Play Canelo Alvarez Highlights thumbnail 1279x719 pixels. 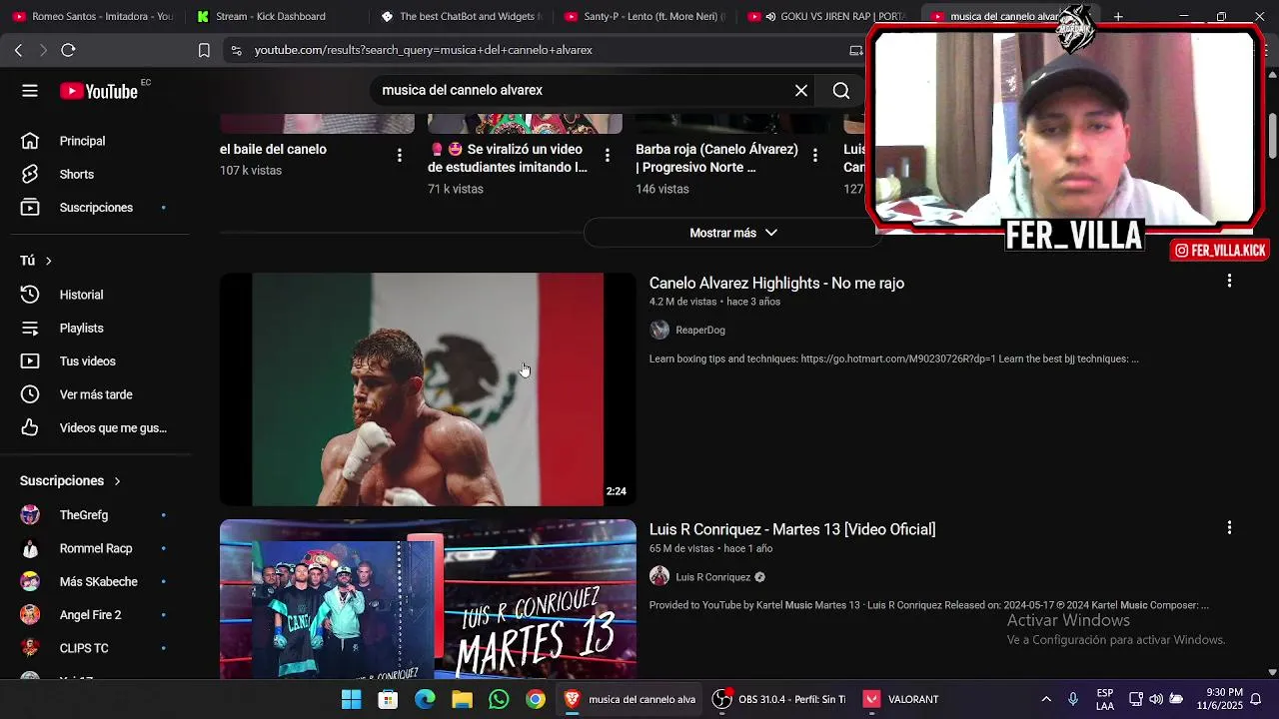[428, 389]
